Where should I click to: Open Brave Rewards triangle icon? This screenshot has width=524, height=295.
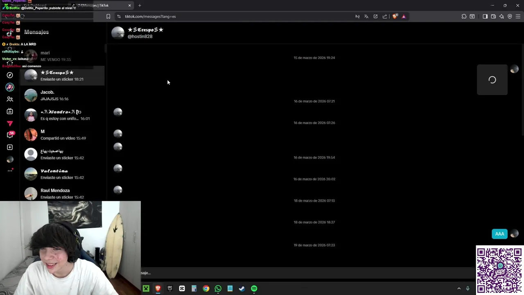404,16
